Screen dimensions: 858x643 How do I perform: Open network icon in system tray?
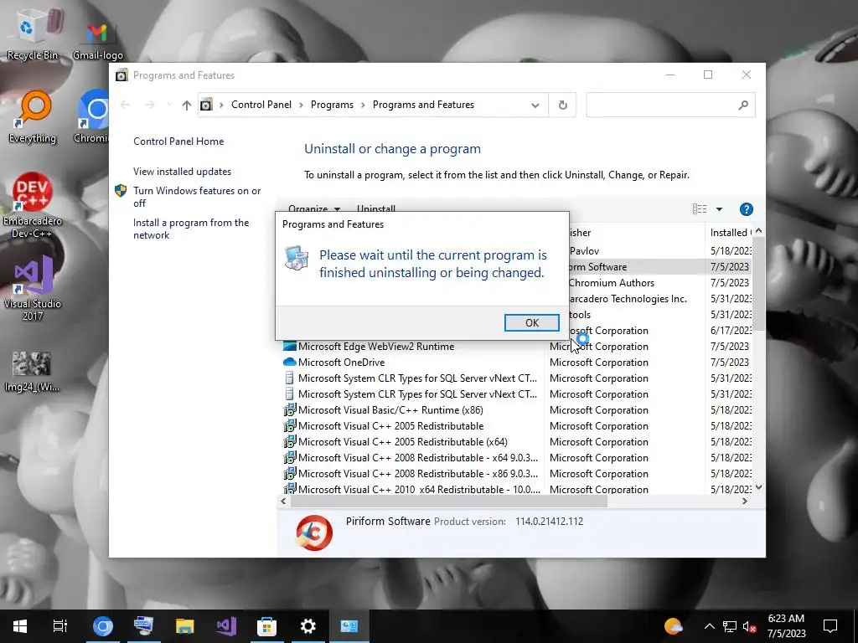(x=730, y=626)
